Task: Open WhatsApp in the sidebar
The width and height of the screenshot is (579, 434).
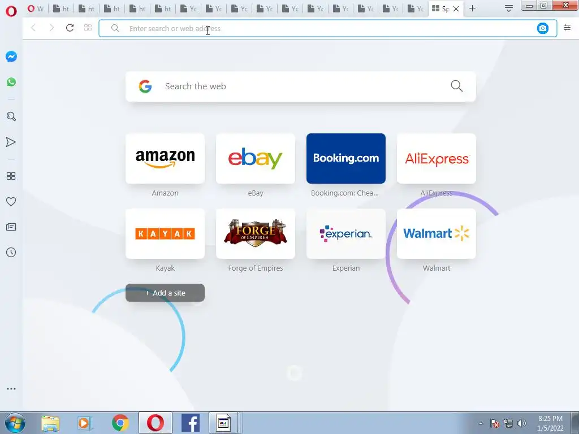Action: pos(11,82)
